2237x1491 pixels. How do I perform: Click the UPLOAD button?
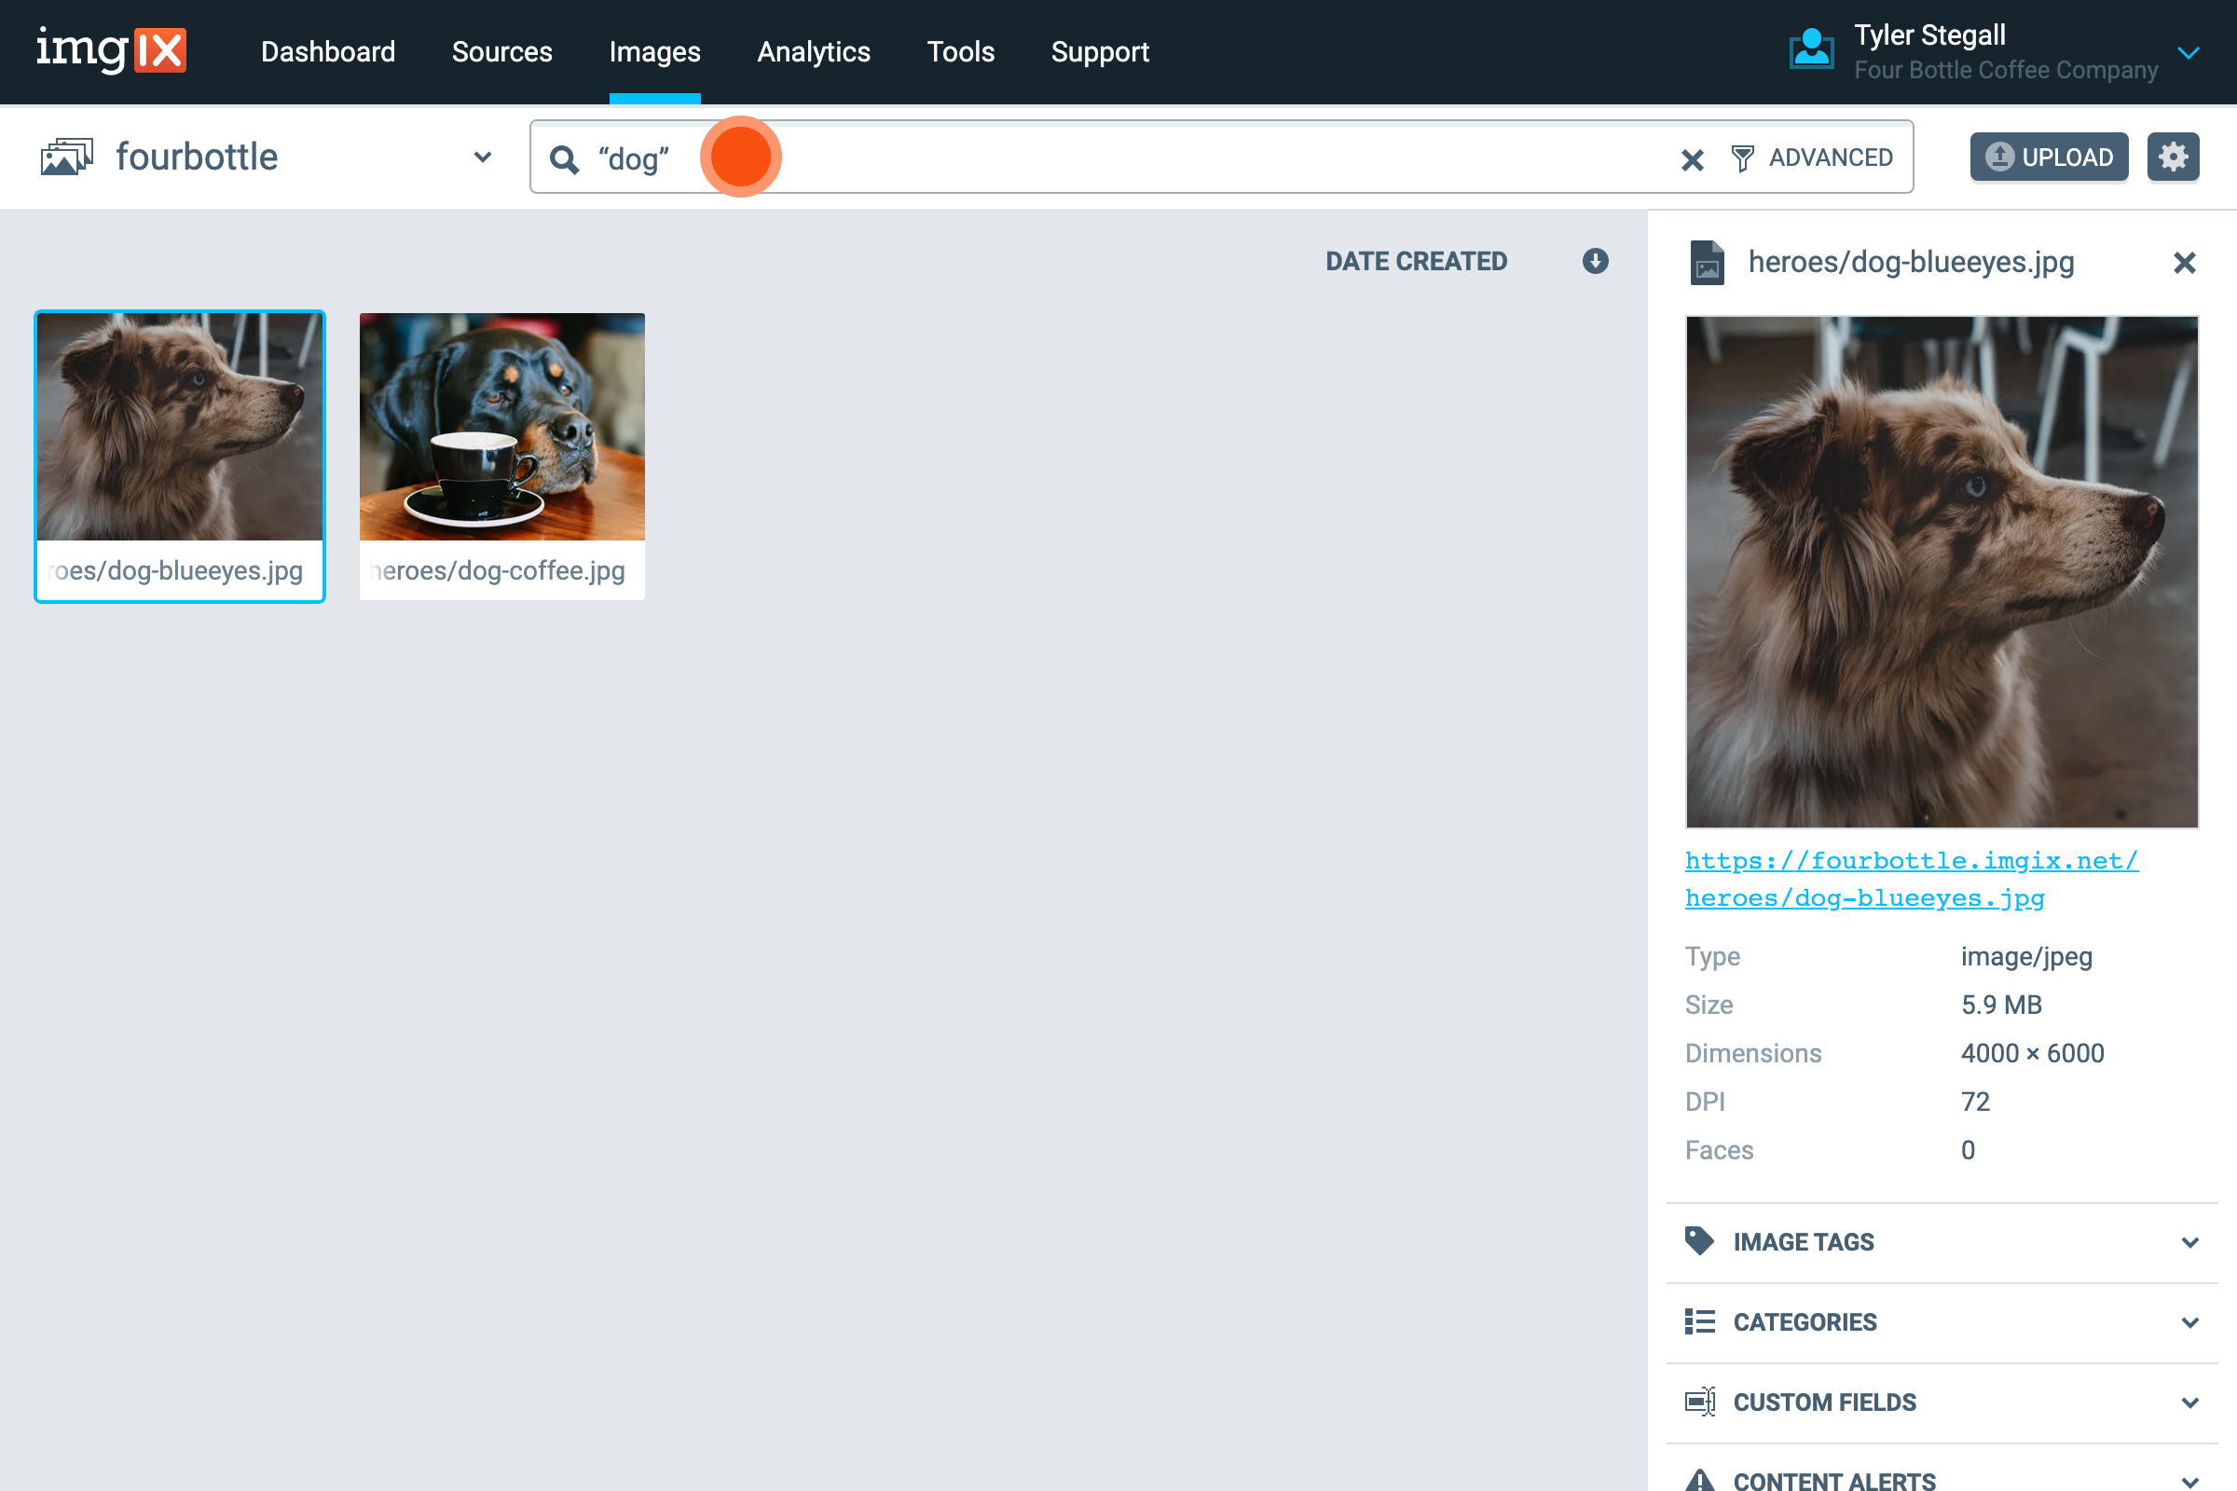tap(2049, 156)
